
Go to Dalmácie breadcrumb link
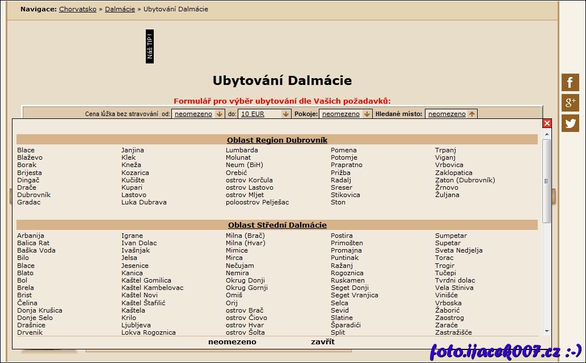point(120,9)
